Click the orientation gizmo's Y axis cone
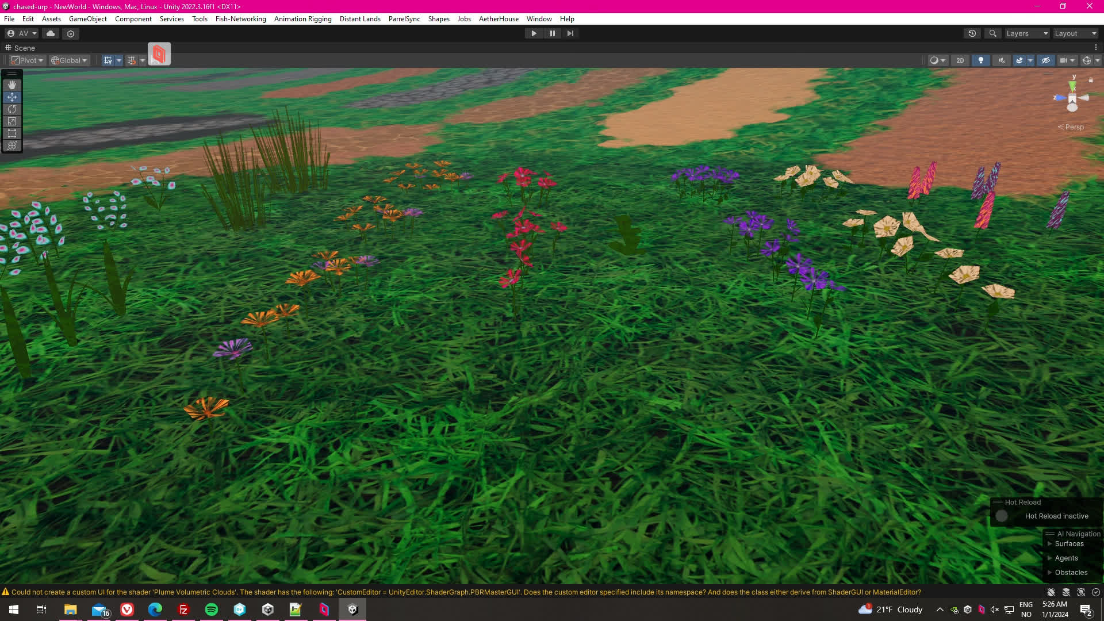The image size is (1104, 621). (x=1072, y=85)
